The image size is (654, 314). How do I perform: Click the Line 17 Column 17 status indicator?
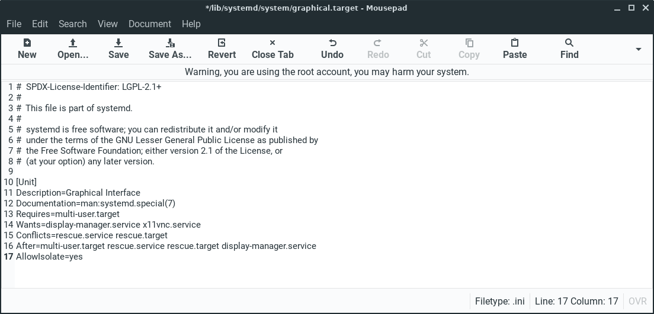click(576, 301)
